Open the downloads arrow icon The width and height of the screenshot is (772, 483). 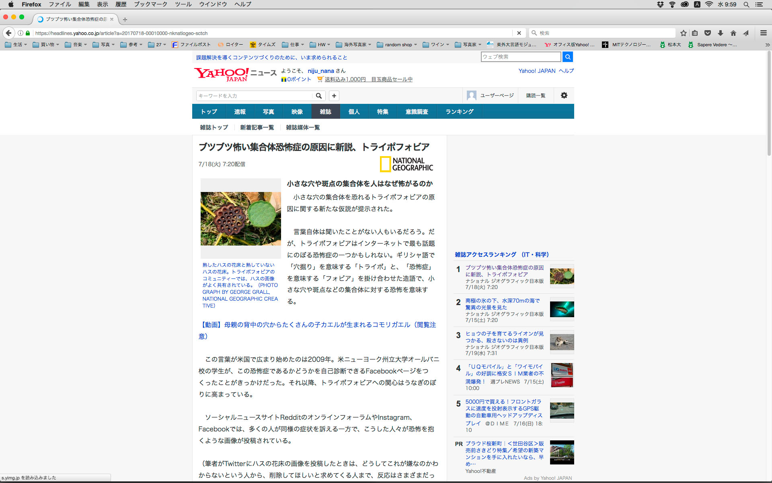721,33
